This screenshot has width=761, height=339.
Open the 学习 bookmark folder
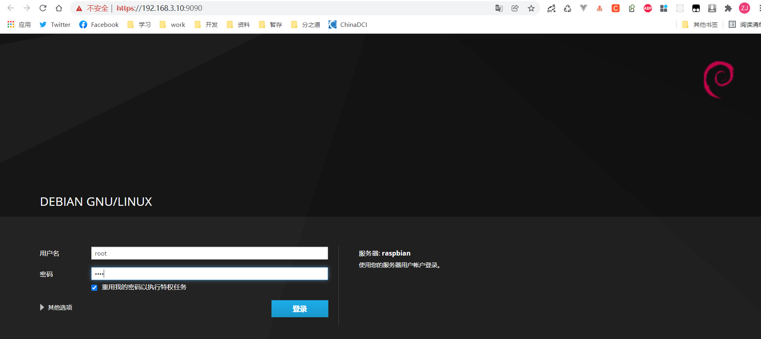[139, 24]
